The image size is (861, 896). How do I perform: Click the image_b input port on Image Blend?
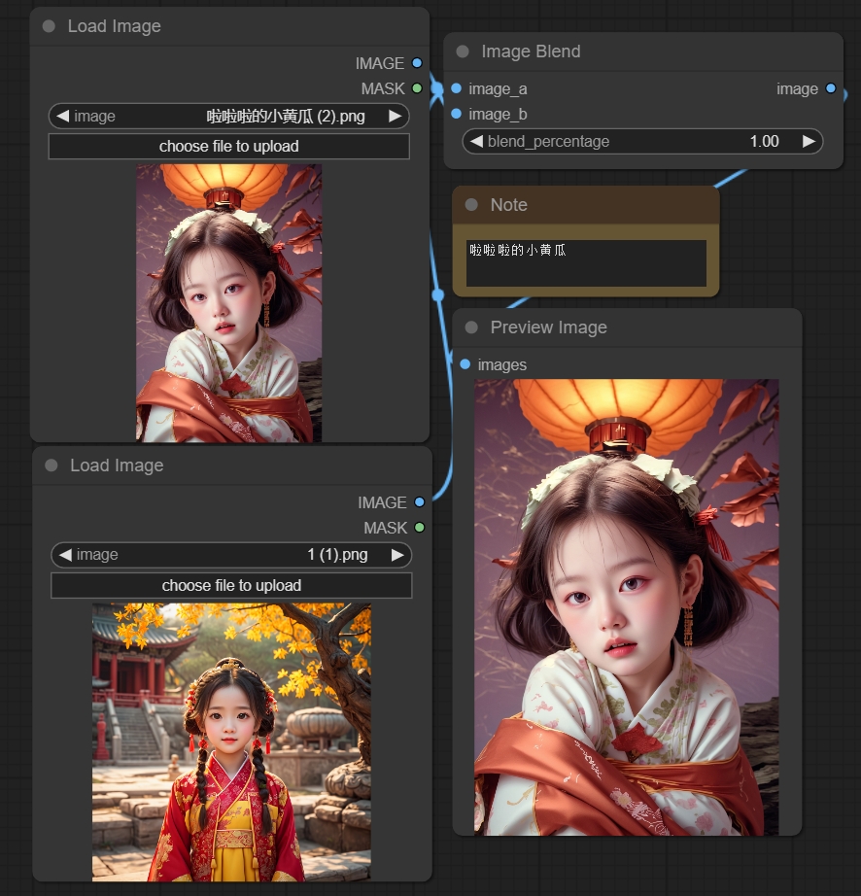457,114
